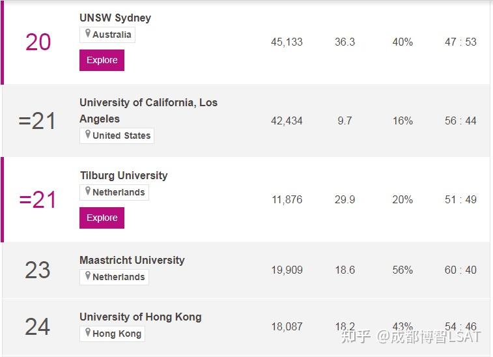493x357 pixels.
Task: Click the Explore button under Tilburg University
Action: click(102, 218)
